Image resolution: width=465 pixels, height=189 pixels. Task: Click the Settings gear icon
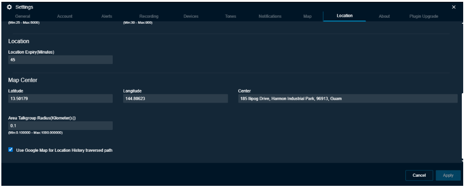point(10,7)
